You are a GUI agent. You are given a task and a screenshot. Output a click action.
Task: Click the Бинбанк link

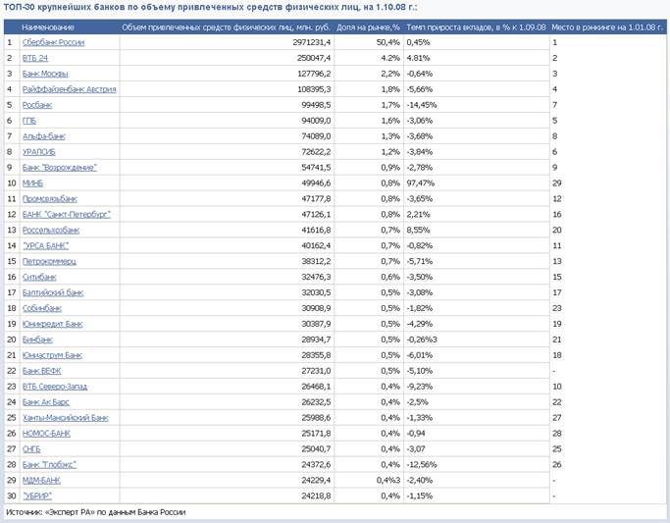click(37, 340)
